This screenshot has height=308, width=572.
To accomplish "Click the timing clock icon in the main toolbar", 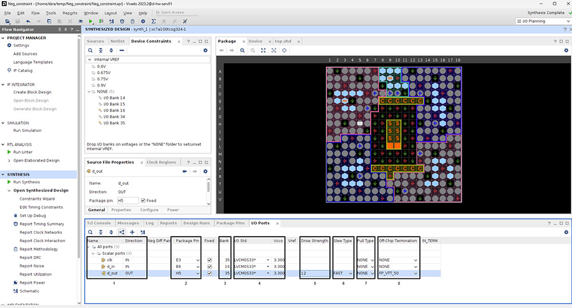I will pyautogui.click(x=122, y=22).
